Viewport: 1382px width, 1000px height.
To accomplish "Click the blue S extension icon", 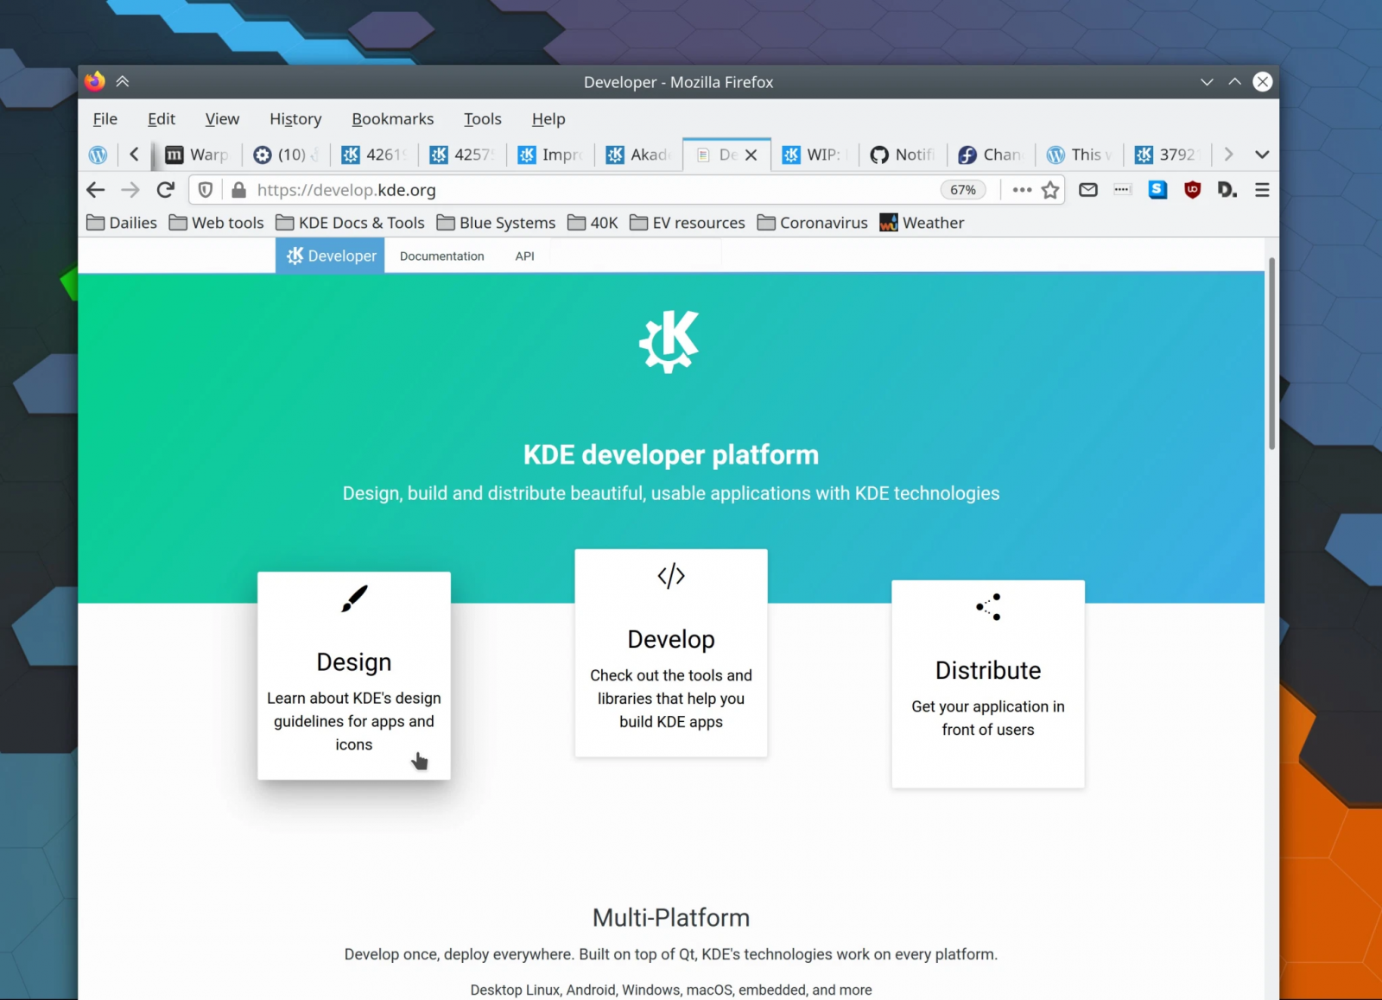I will point(1157,190).
